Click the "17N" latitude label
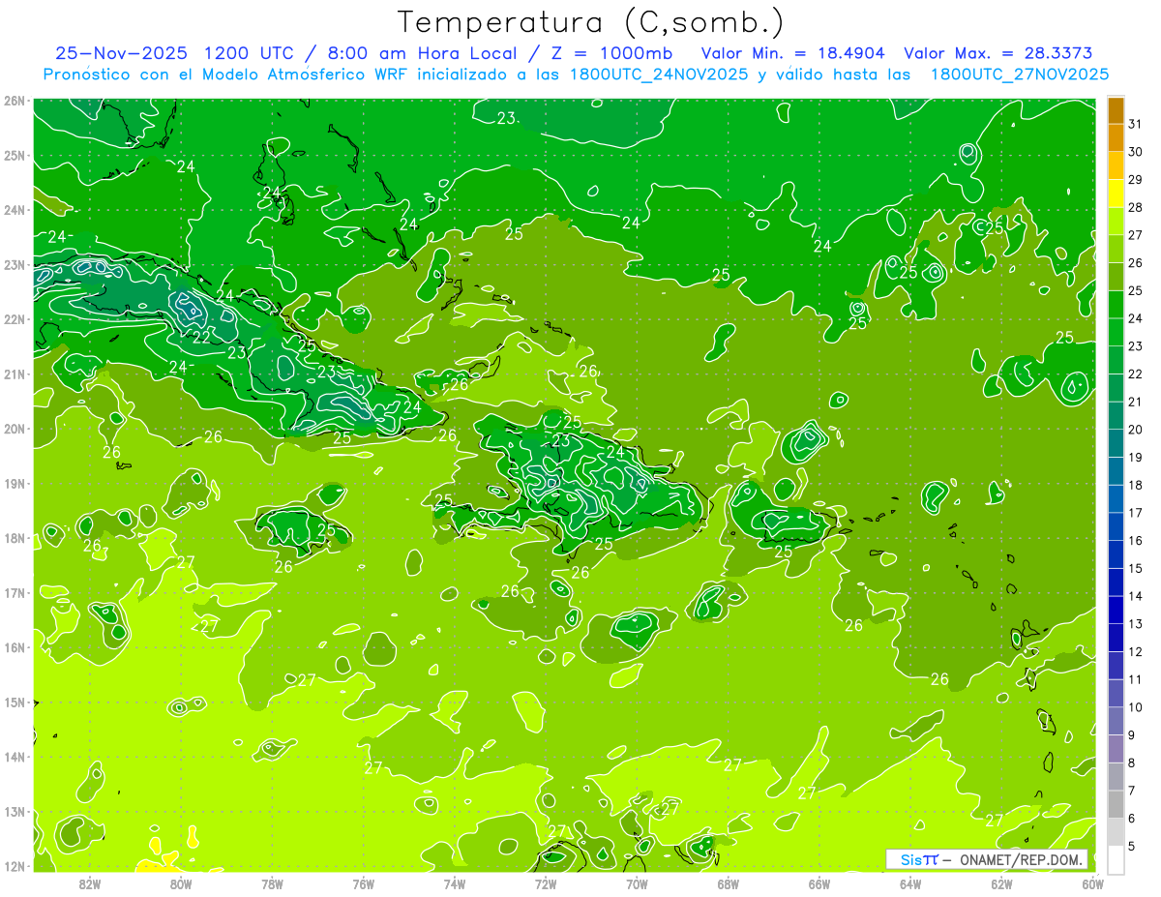 pyautogui.click(x=15, y=593)
